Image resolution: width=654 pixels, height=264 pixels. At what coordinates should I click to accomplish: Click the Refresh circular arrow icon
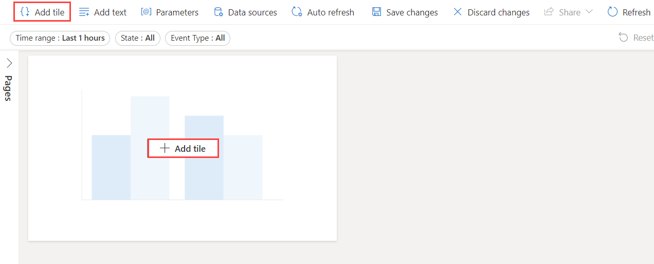[612, 12]
